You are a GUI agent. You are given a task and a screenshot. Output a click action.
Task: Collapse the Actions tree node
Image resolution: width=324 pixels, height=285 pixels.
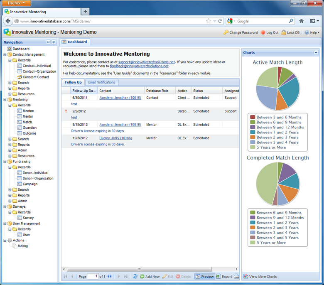[x=5, y=241]
